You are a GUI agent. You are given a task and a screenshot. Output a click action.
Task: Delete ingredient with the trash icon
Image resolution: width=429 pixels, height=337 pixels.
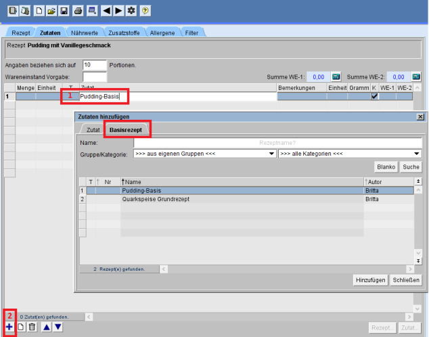click(x=32, y=328)
